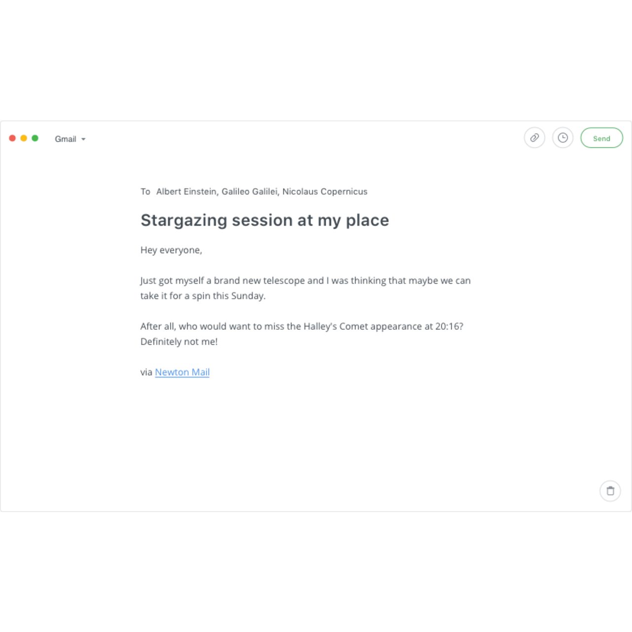Select recipient Galileo Galilei
The height and width of the screenshot is (632, 632).
(x=249, y=192)
